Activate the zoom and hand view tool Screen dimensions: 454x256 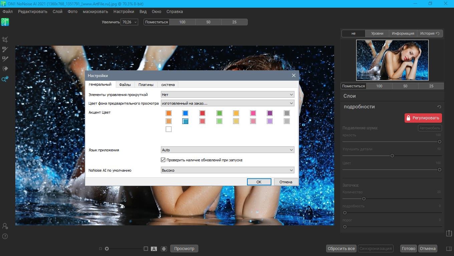click(5, 79)
